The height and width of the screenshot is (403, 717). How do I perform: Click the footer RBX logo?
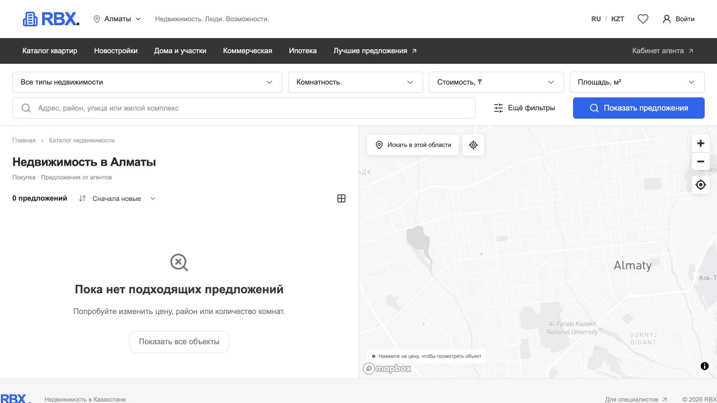[x=15, y=399]
